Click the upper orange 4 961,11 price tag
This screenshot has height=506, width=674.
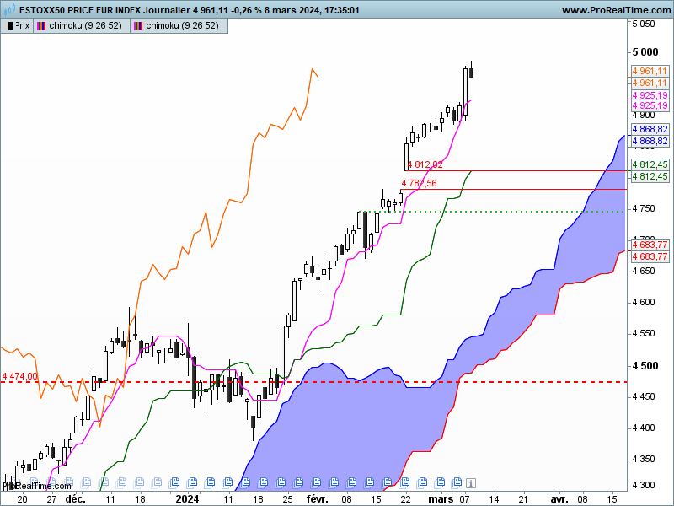(650, 71)
